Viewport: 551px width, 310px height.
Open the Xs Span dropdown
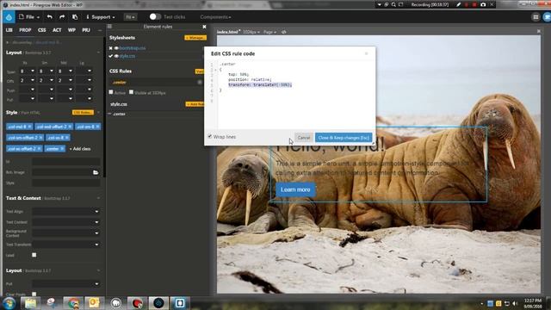[x=27, y=71]
